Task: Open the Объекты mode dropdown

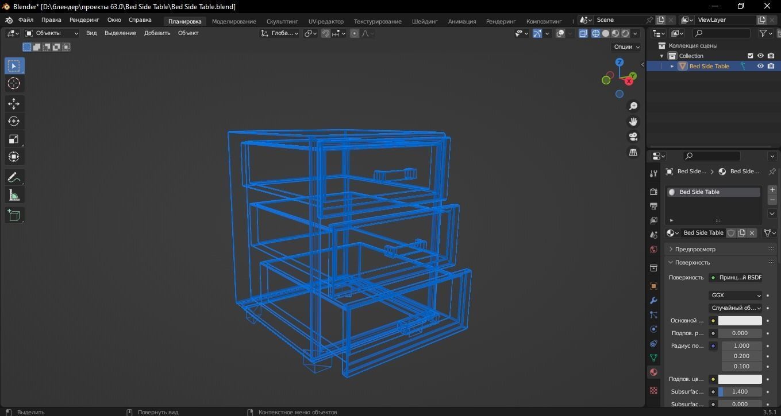Action: point(52,33)
